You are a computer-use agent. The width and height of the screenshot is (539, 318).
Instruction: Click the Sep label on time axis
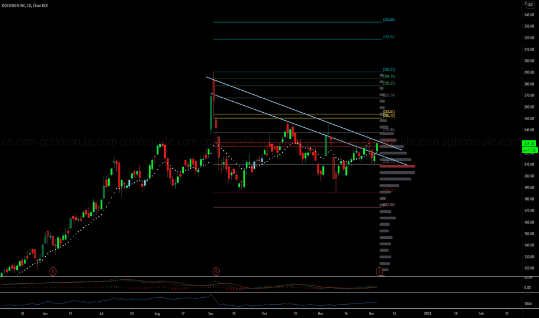click(211, 313)
